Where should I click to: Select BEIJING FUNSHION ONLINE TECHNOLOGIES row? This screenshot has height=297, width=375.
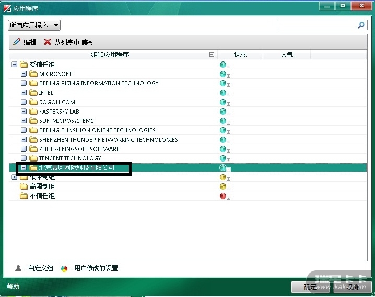click(187, 130)
